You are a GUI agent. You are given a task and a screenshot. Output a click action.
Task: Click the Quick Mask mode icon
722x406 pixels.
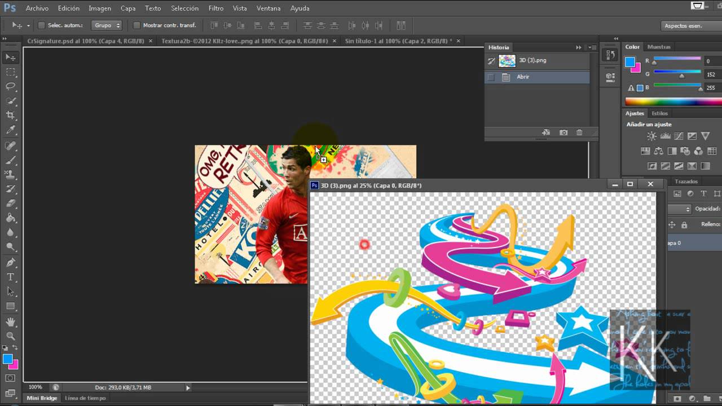pos(10,378)
